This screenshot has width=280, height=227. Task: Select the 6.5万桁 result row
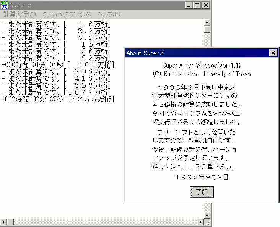(56, 37)
